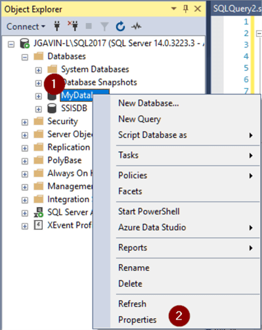Image resolution: width=262 pixels, height=330 pixels.
Task: Expand the SSISDB node
Action: pyautogui.click(x=38, y=109)
